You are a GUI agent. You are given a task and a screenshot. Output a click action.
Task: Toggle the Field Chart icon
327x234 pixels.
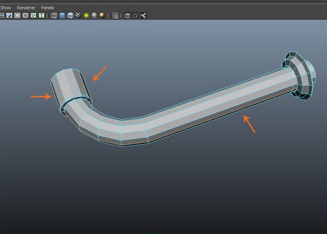pyautogui.click(x=26, y=15)
